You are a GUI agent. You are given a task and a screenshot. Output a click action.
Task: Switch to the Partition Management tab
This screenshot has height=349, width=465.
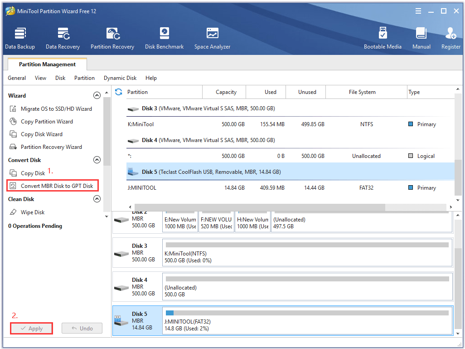click(x=47, y=64)
